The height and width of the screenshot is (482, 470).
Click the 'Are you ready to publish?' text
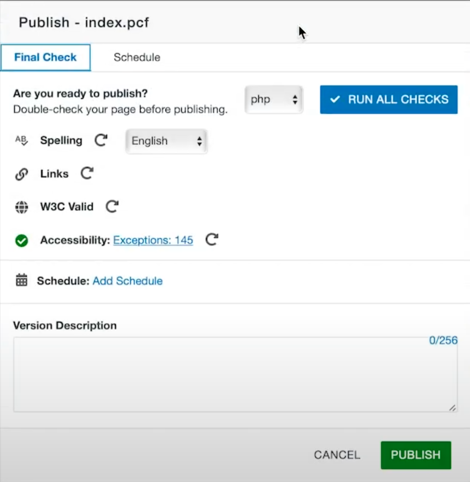[x=80, y=93]
